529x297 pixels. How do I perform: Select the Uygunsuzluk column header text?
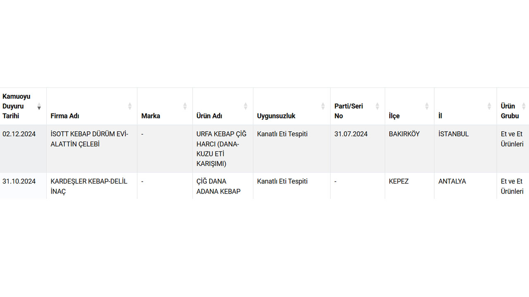[276, 116]
